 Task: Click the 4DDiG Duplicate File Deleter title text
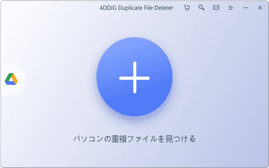coord(136,8)
